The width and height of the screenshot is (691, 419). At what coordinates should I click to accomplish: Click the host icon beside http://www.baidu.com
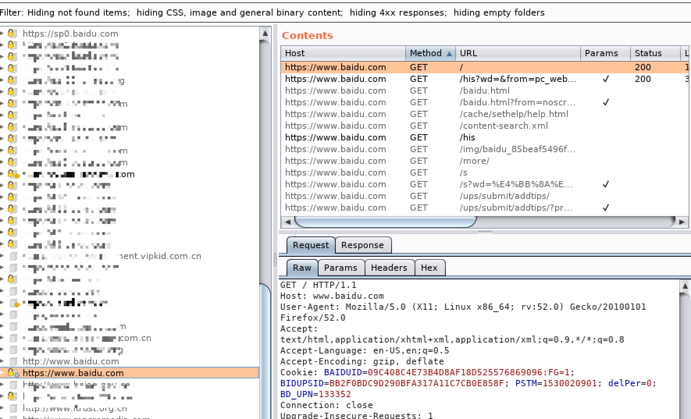tap(13, 361)
